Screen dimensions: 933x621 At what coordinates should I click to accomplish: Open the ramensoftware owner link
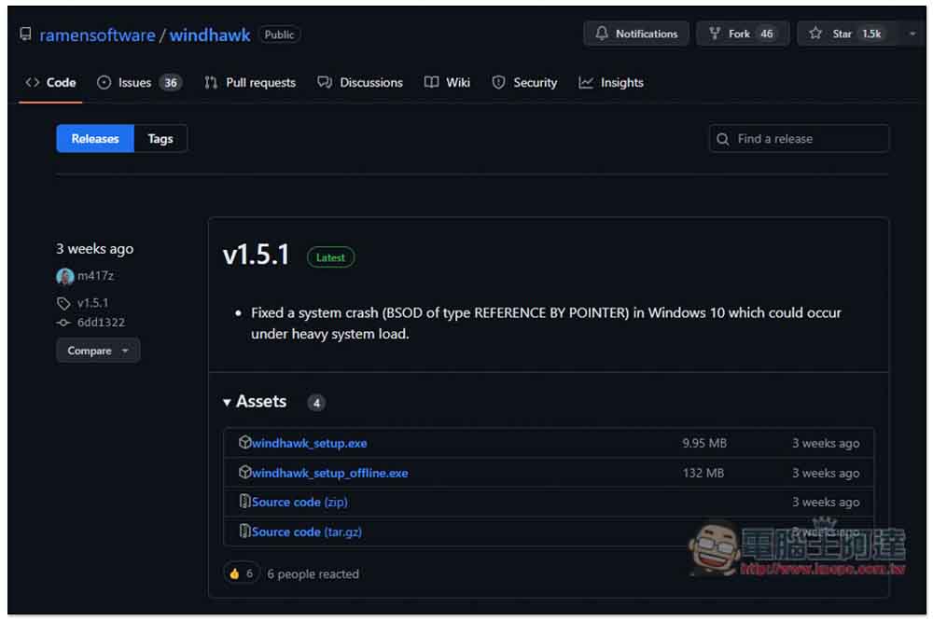coord(97,35)
